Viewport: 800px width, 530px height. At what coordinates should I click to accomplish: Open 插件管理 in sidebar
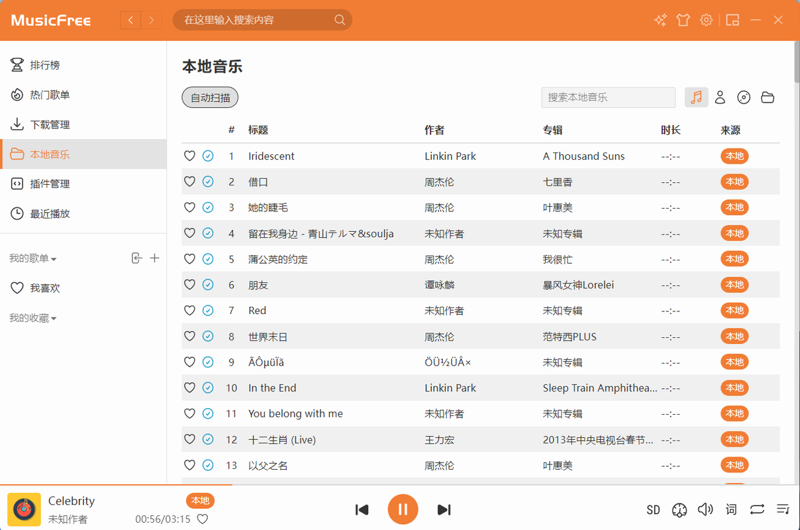pos(50,184)
